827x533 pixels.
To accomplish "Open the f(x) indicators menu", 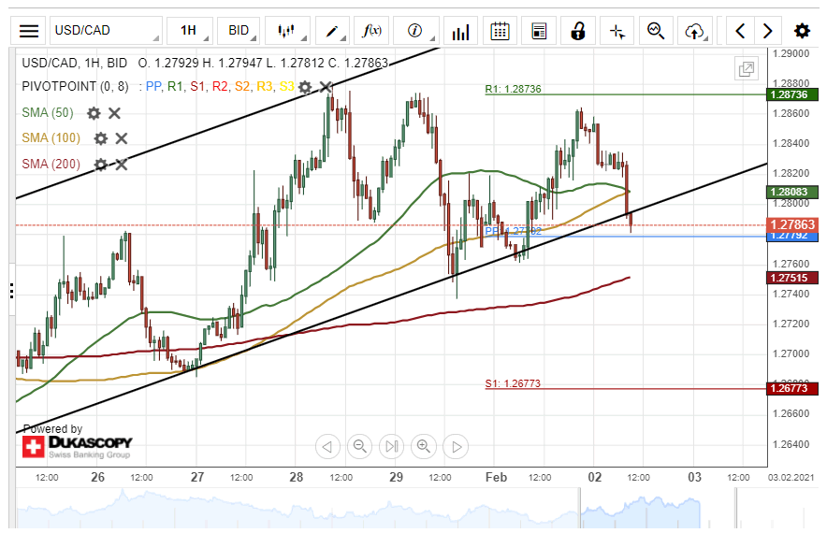I will [371, 31].
